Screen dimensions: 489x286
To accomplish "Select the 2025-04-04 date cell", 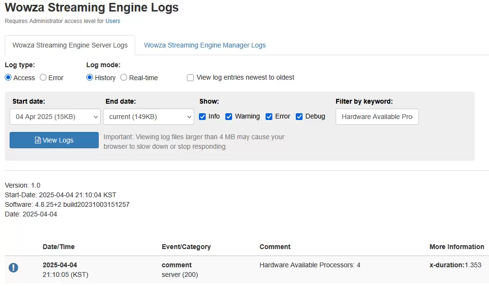I will coord(60,265).
